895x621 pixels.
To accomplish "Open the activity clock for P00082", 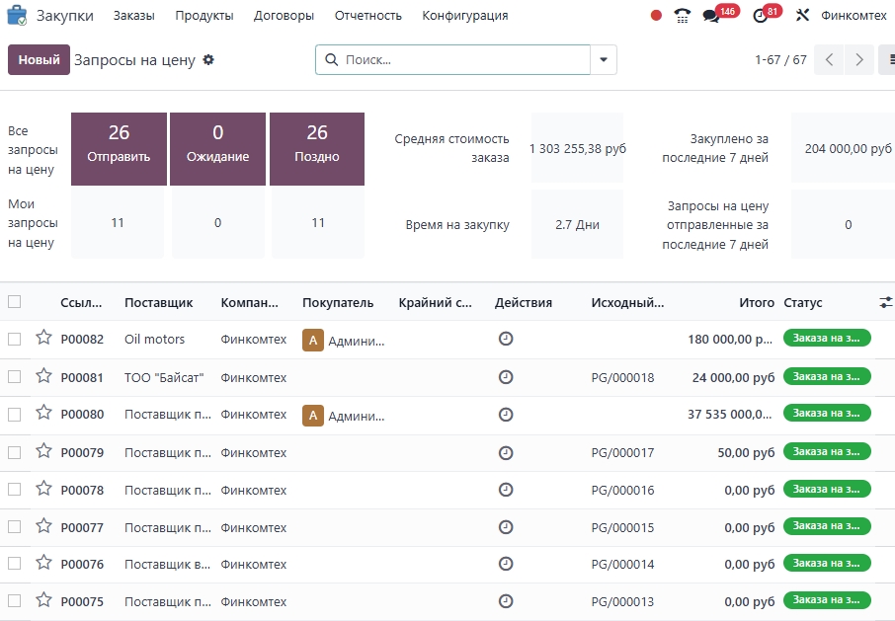I will coord(506,339).
